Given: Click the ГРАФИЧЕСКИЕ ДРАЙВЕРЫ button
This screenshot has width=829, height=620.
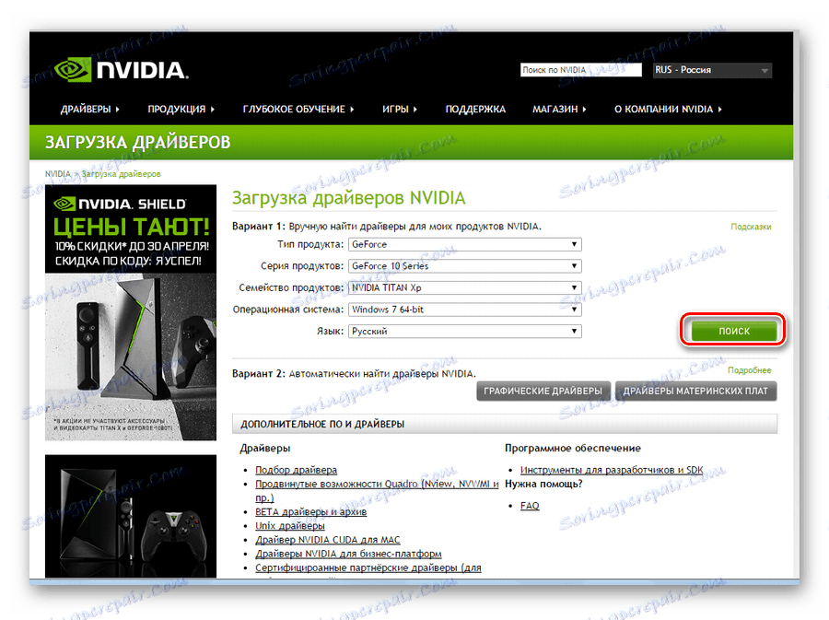Looking at the screenshot, I should click(543, 391).
